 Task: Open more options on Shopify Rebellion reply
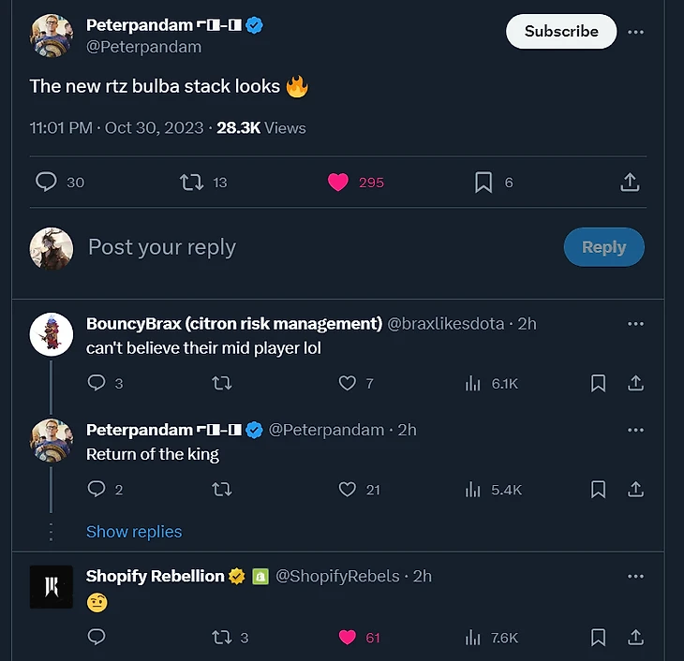pyautogui.click(x=636, y=577)
